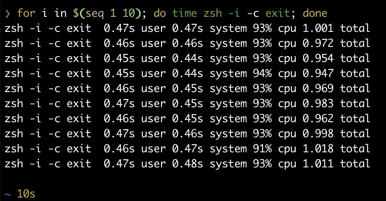The image size is (386, 201).
Task: Click '0.47s user' in the first output row
Action: [135, 28]
